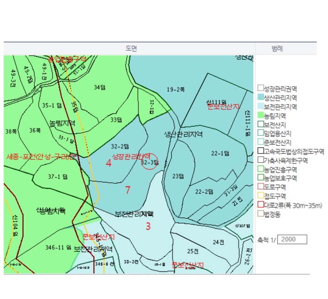Click the black 고속국도법상의접도구역 legend box
The height and width of the screenshot is (299, 328).
click(x=261, y=151)
